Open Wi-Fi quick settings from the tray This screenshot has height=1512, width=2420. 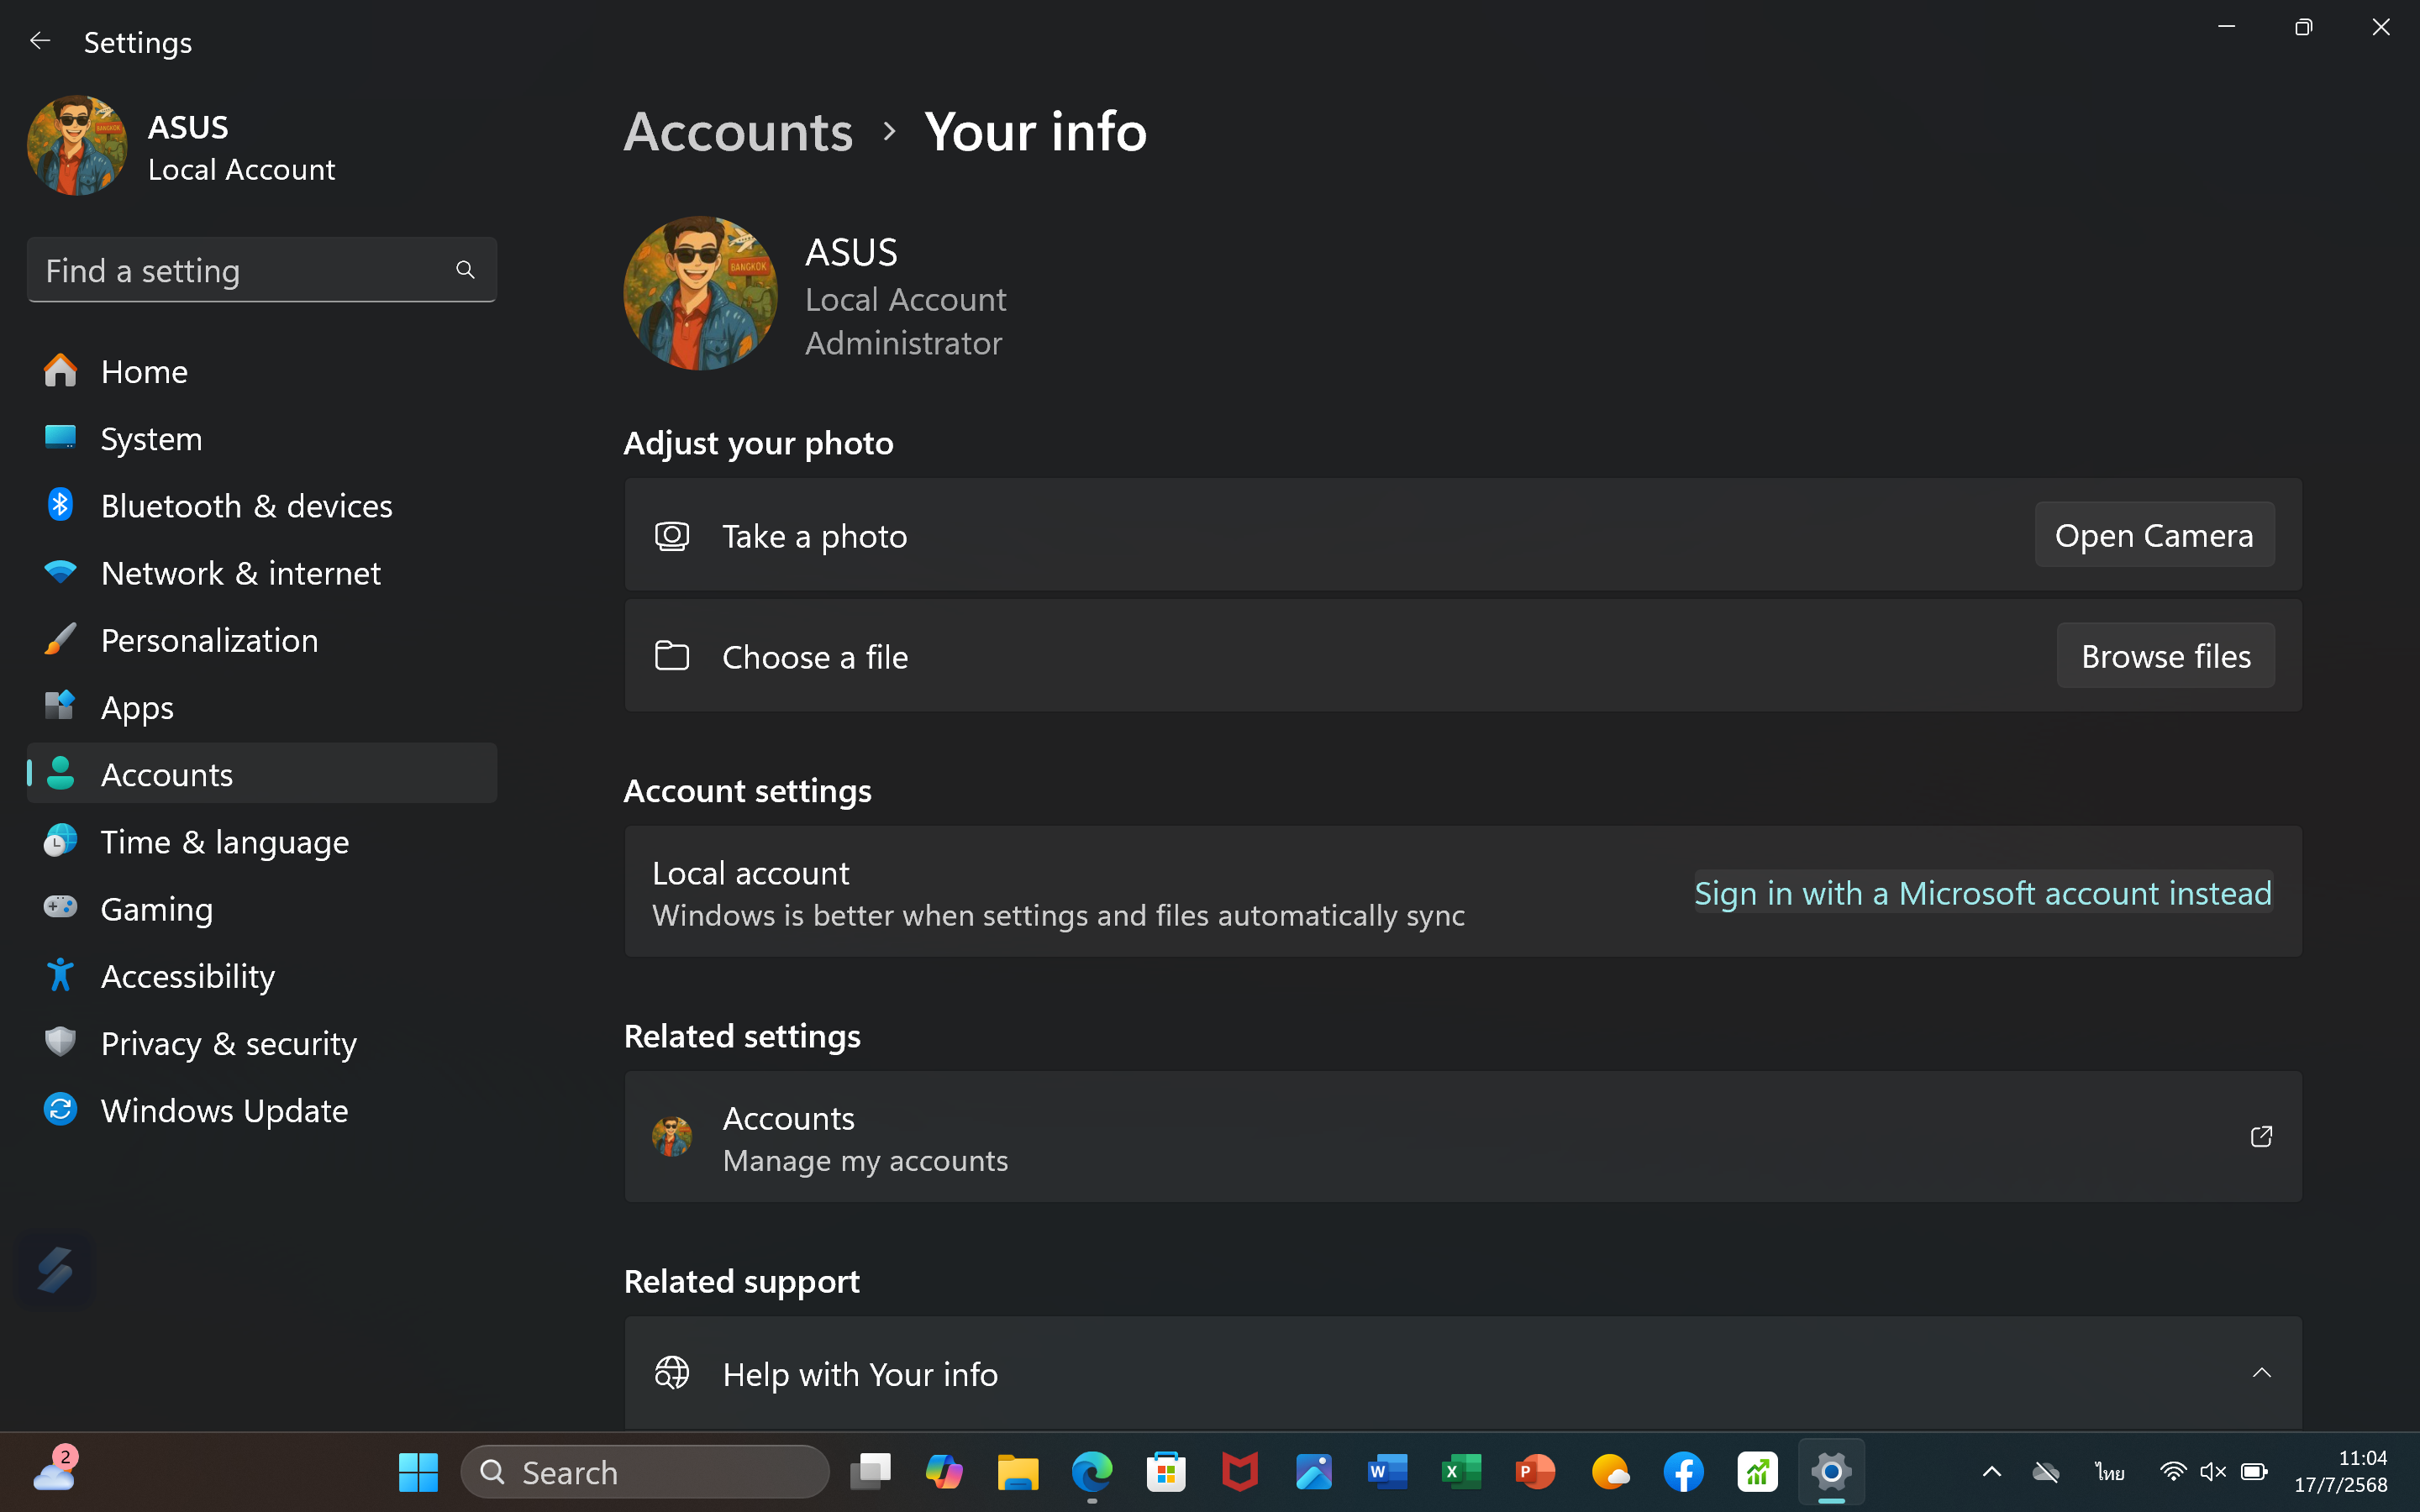[2172, 1472]
